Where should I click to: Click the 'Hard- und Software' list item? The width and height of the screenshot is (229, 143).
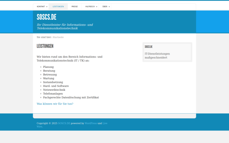[56, 86]
